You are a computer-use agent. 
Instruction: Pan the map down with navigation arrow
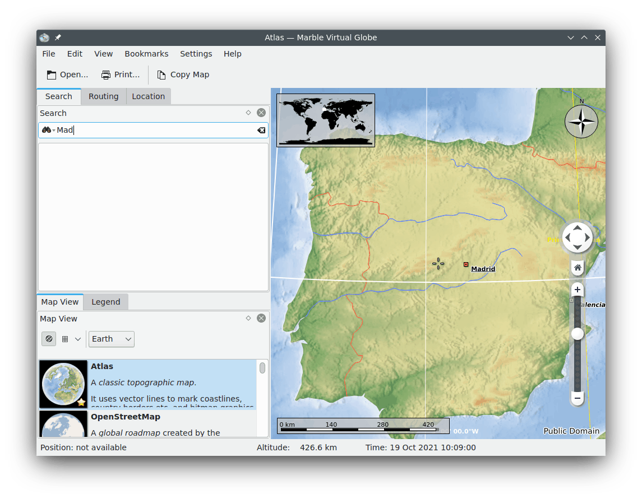tap(578, 246)
